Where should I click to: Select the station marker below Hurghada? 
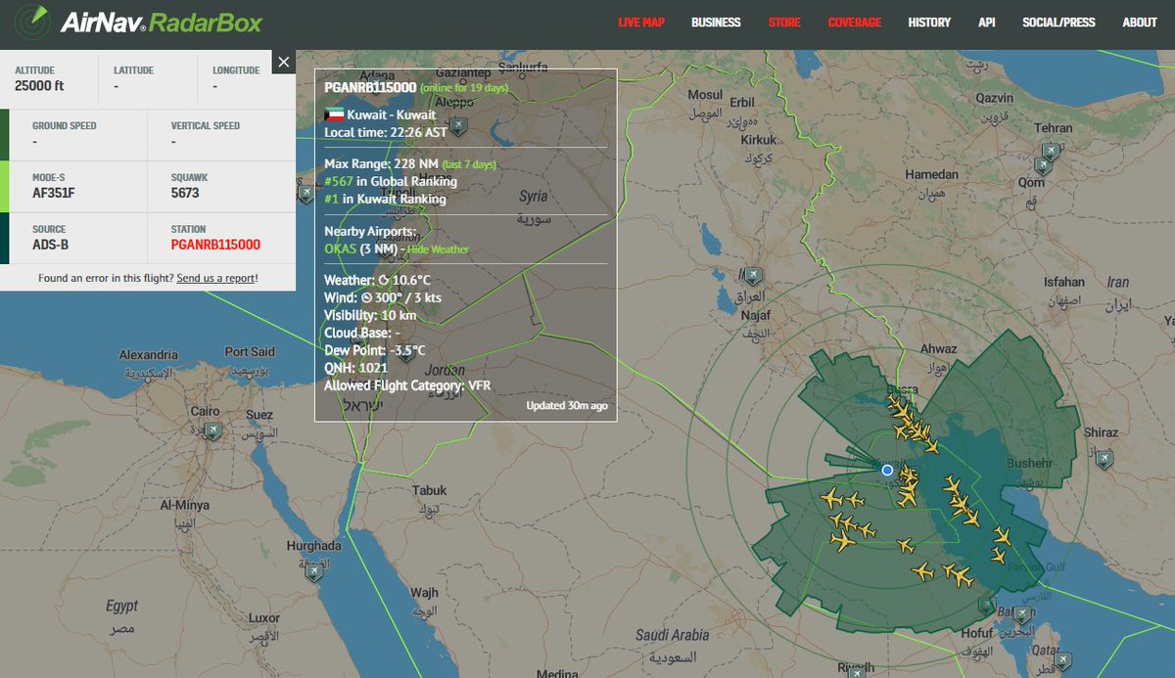[313, 572]
